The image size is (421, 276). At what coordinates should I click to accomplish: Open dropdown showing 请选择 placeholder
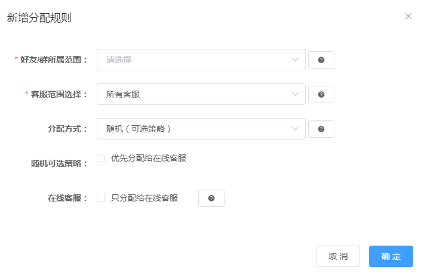coord(191,60)
